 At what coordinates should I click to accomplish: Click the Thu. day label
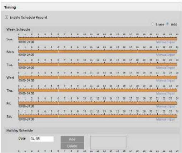10,91
